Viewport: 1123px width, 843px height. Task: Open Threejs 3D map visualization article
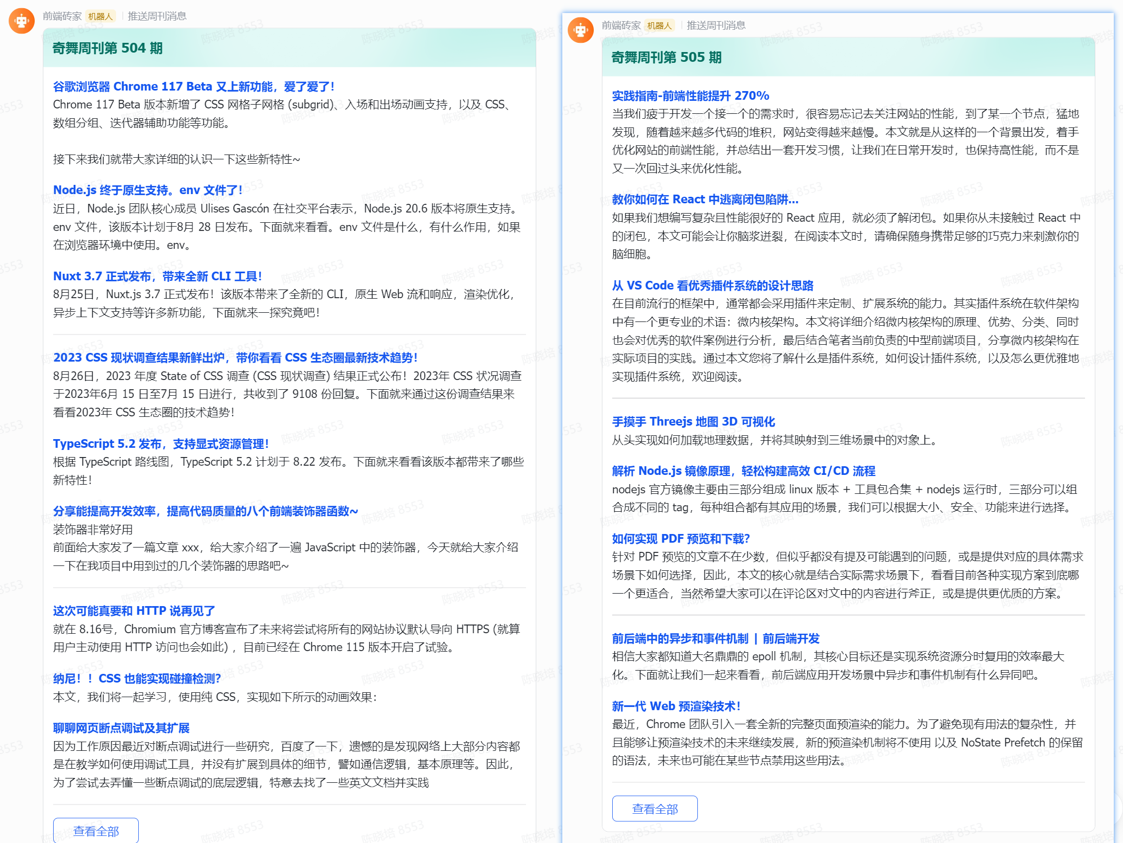coord(694,421)
